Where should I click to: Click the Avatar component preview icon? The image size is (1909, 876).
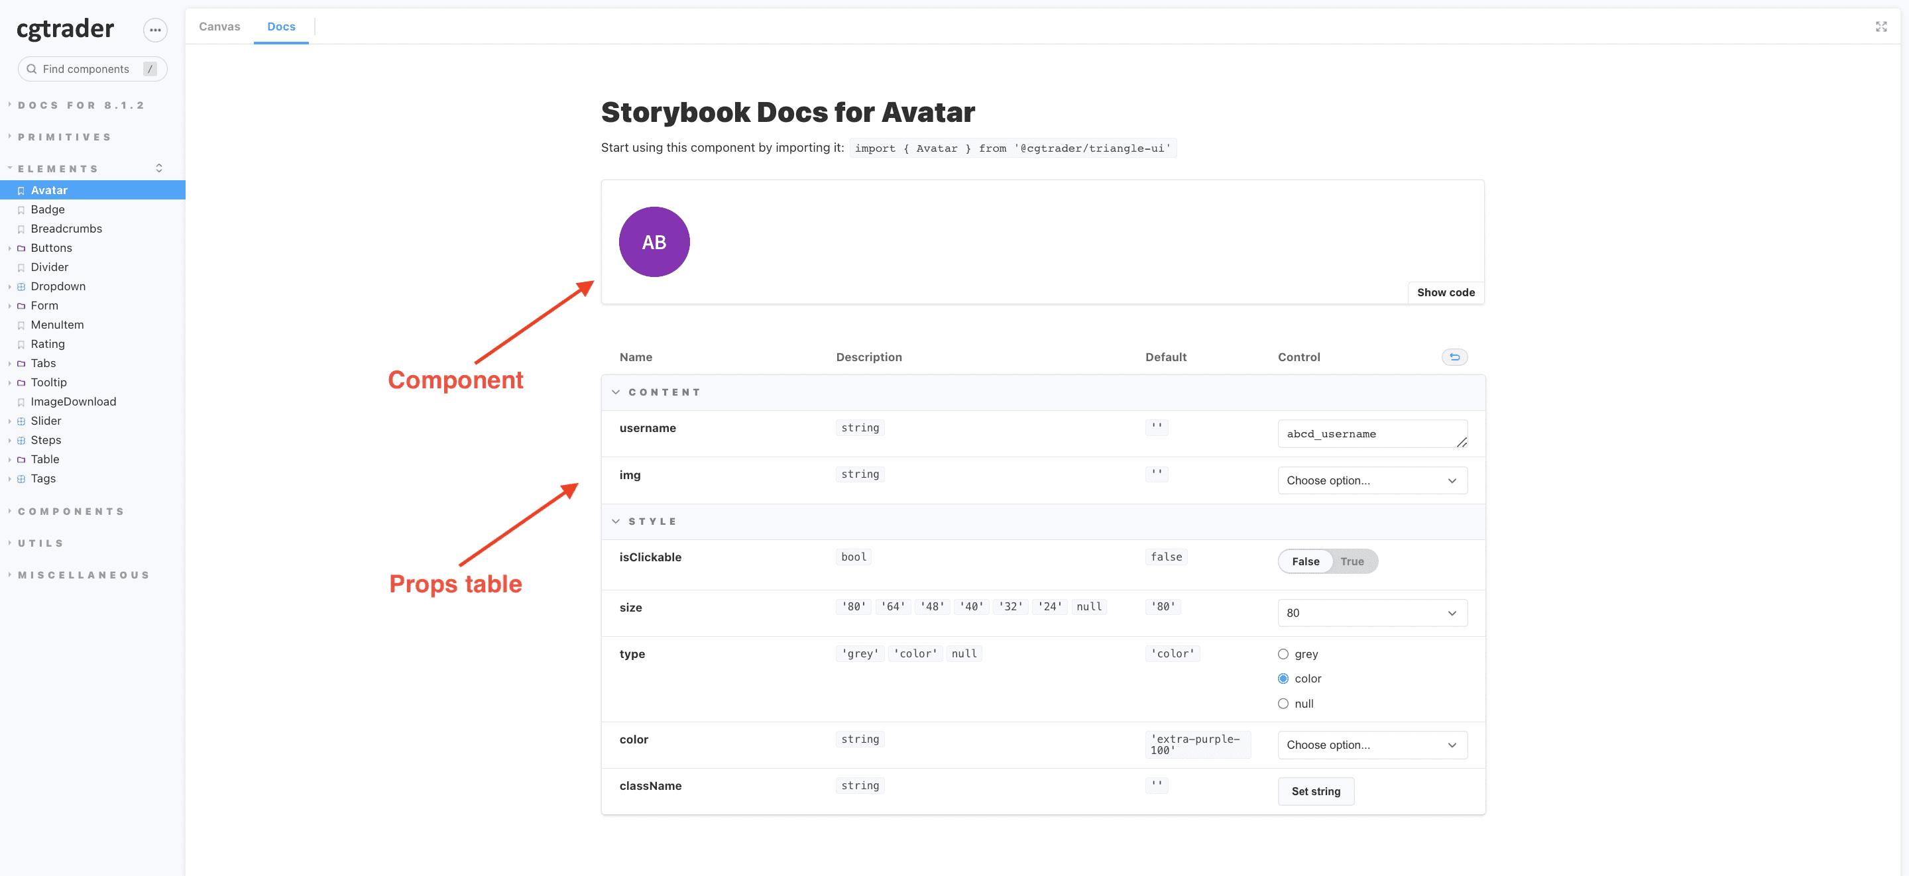(654, 241)
